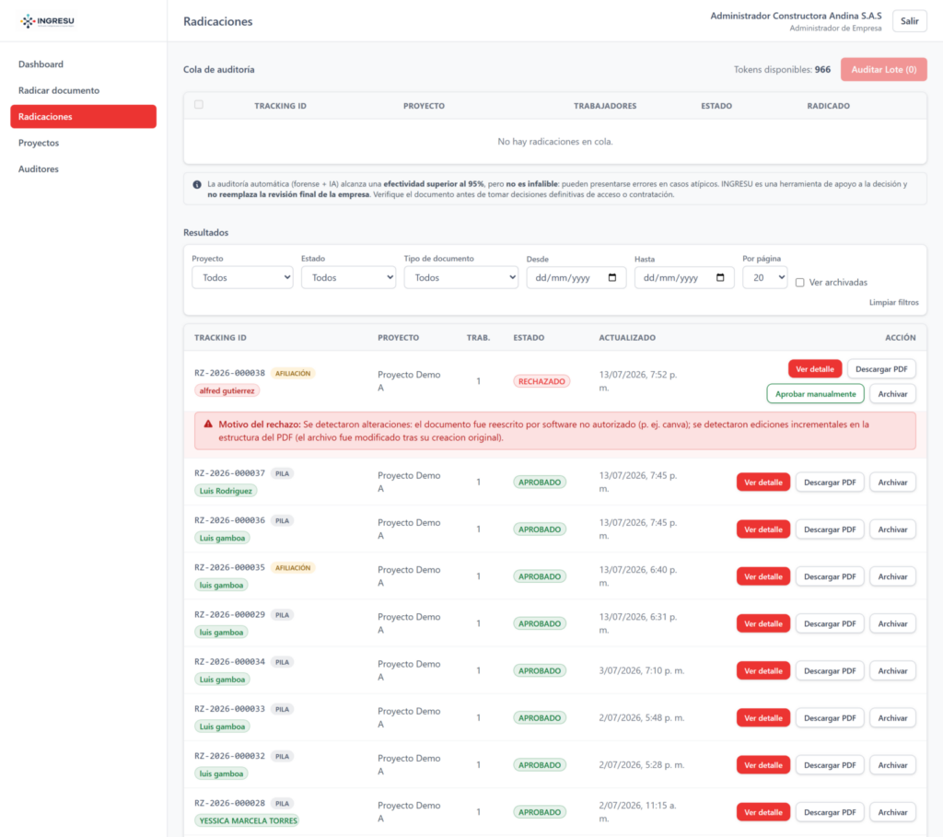
Task: Click tracking ID RZ-2026-000038
Action: (229, 373)
